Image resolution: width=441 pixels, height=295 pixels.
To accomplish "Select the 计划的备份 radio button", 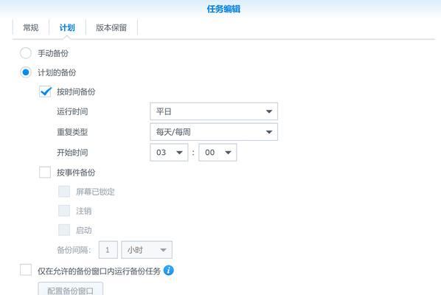I will [x=26, y=72].
